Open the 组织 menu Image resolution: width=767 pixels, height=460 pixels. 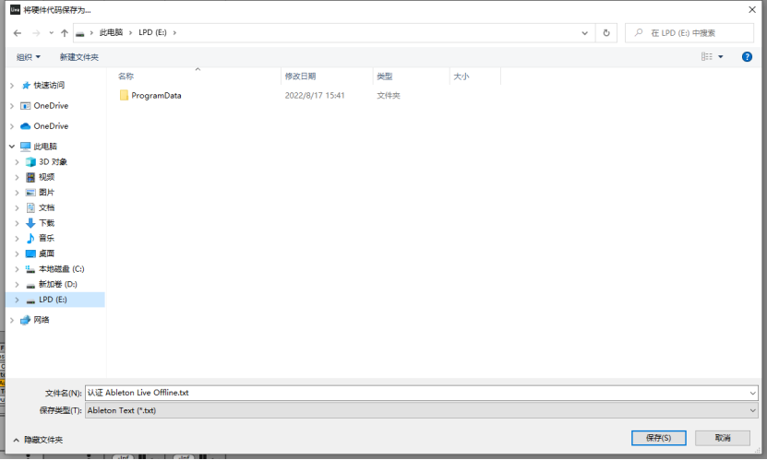pos(29,57)
